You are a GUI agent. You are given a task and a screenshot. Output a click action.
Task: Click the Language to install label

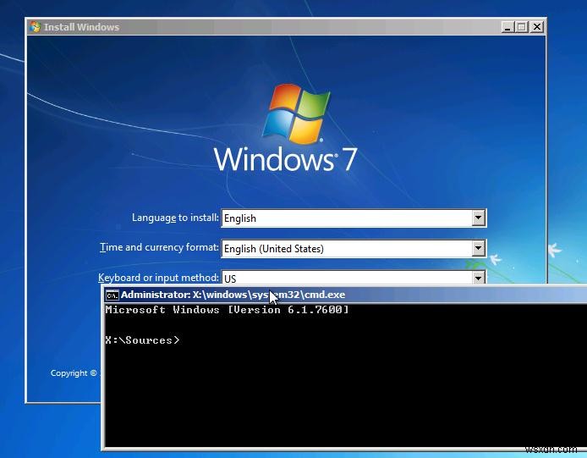(x=175, y=218)
